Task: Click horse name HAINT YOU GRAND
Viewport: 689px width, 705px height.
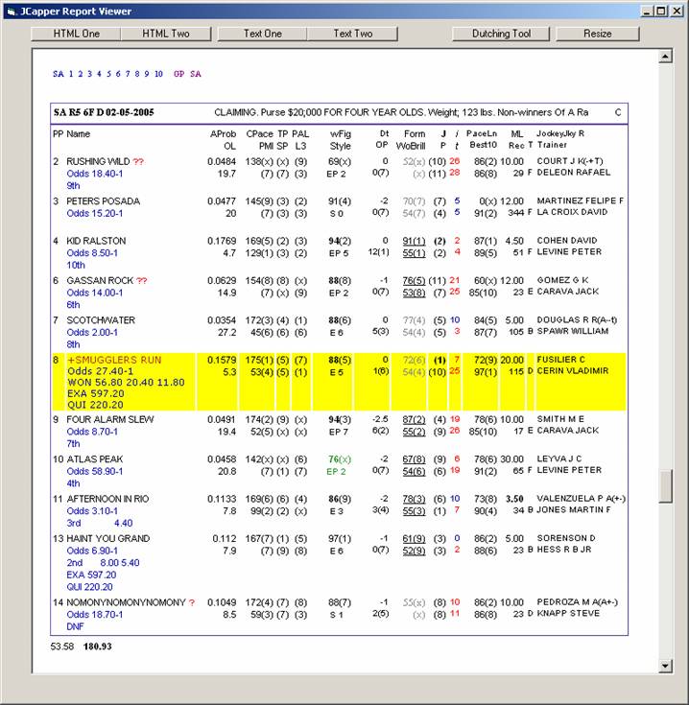Action: (x=107, y=538)
